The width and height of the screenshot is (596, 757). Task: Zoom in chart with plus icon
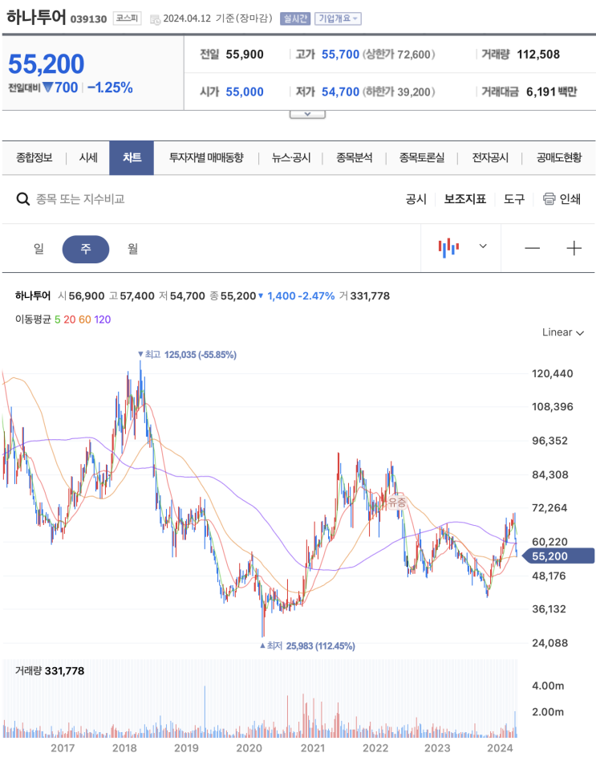[574, 248]
